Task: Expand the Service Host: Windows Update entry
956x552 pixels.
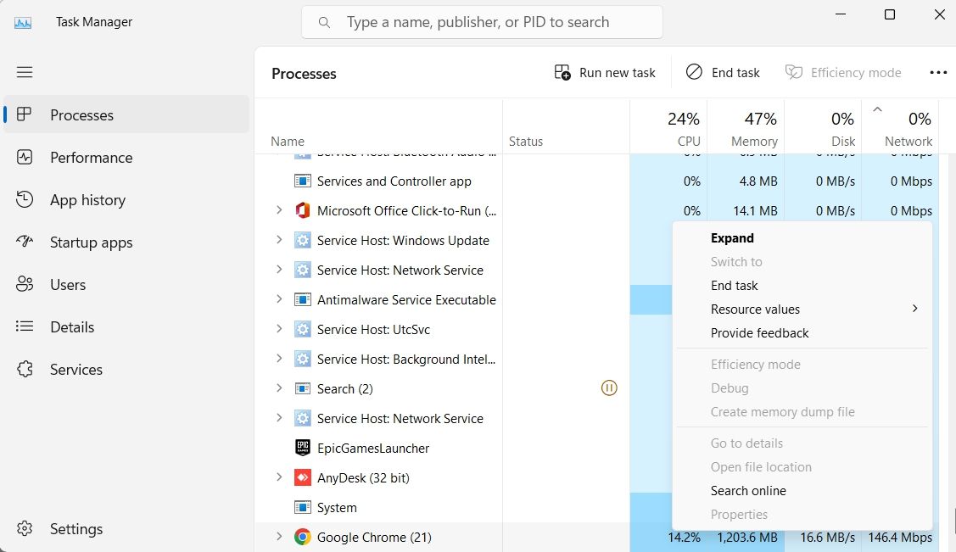Action: click(x=279, y=240)
